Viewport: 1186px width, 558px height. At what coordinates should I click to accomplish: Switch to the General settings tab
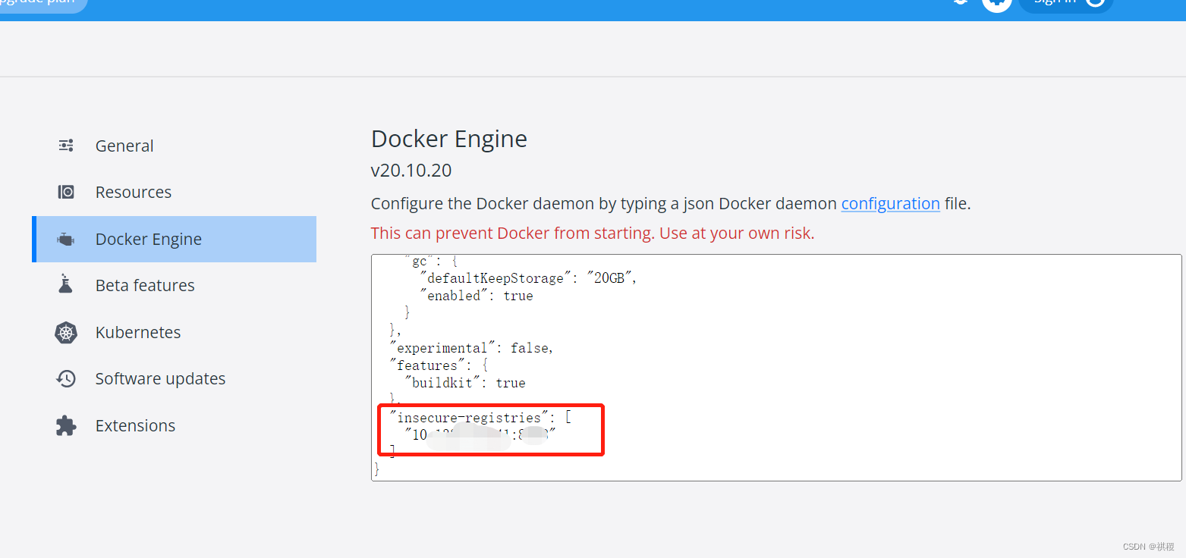coord(124,145)
